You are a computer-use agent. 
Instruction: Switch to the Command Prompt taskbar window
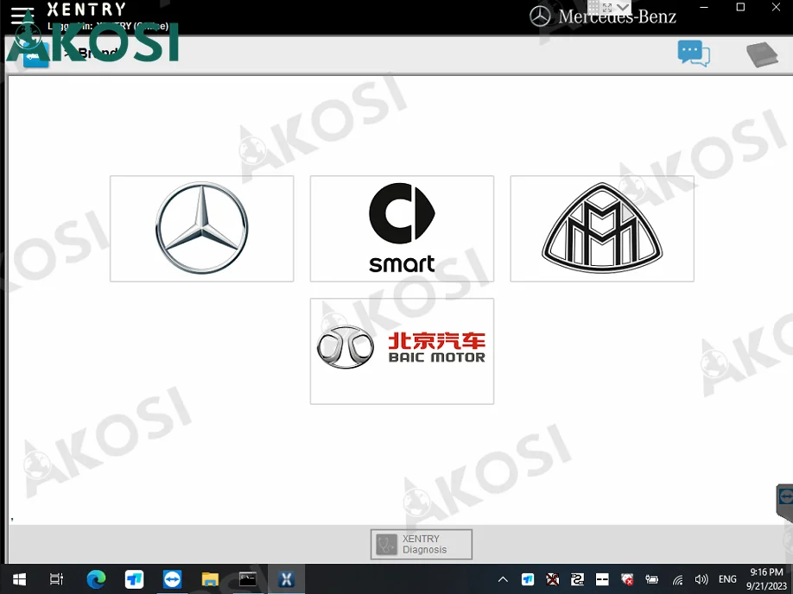[248, 579]
